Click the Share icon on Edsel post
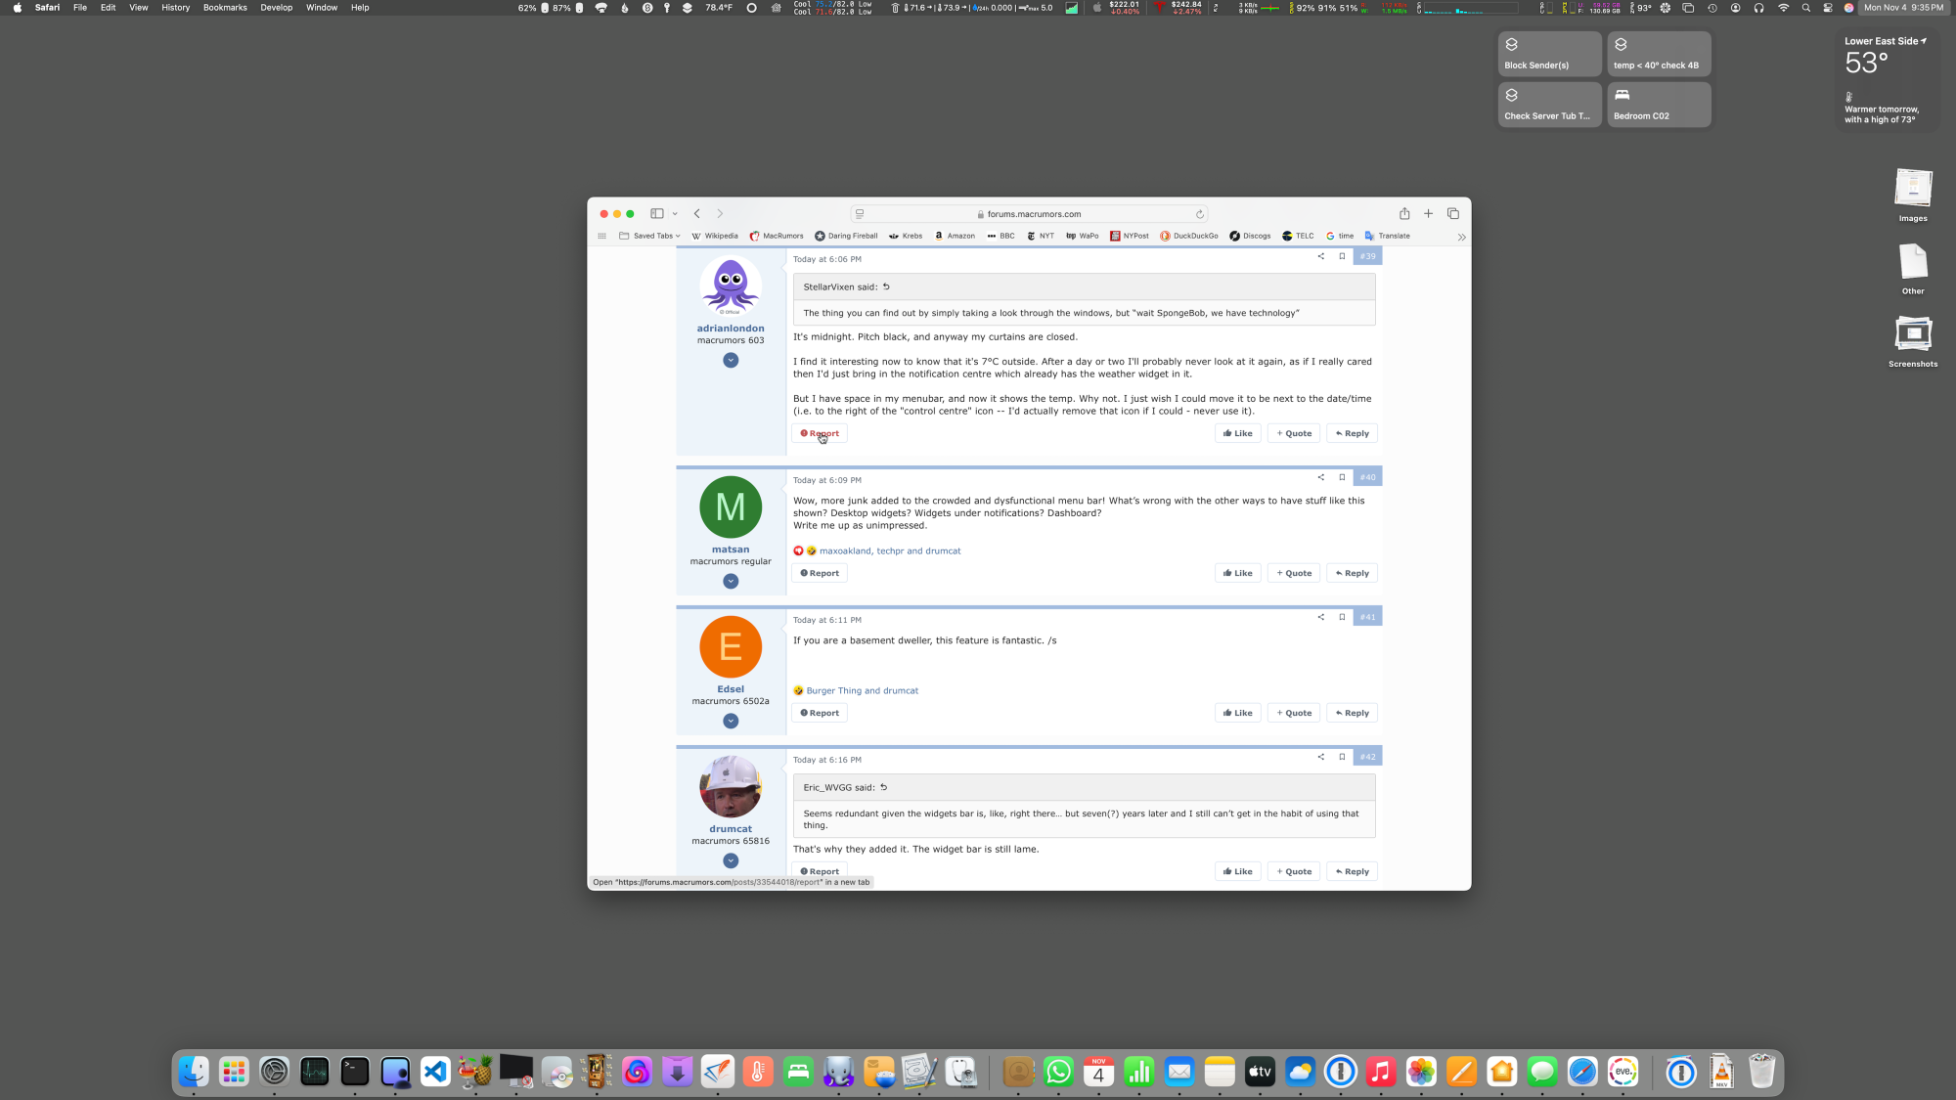Image resolution: width=1956 pixels, height=1100 pixels. pos(1320,616)
